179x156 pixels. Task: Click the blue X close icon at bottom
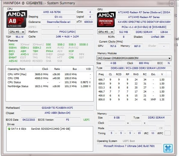click(168, 148)
